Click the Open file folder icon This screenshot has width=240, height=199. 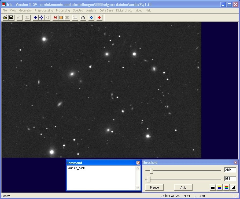pos(5,18)
